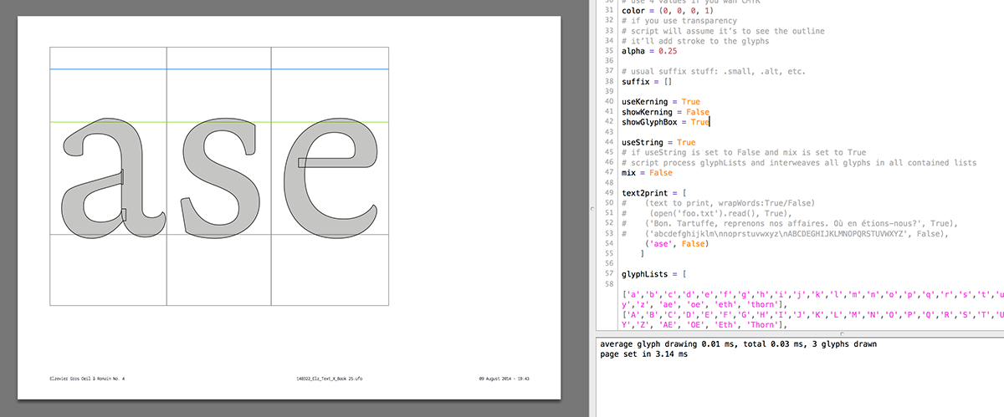
Task: Click the splitter handle above the output pane
Action: (x=841, y=333)
